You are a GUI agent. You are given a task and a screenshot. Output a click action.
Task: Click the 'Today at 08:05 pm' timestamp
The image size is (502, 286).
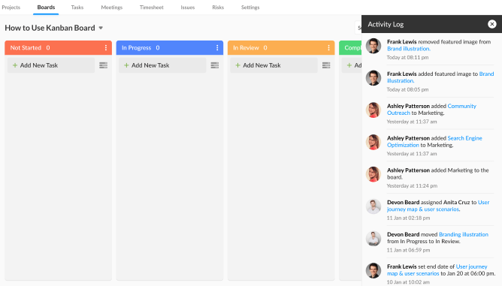click(x=407, y=89)
